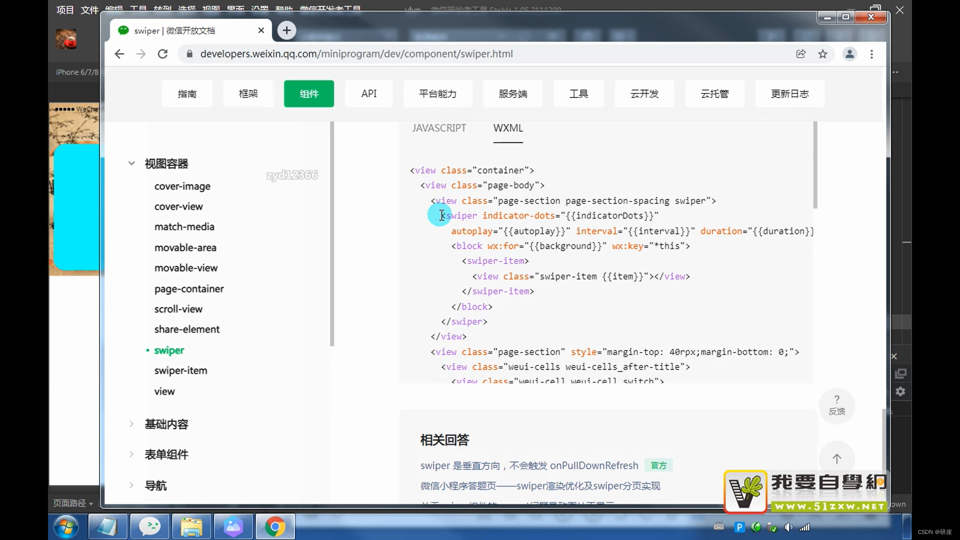The width and height of the screenshot is (960, 540).
Task: Collapse the 视图容器 section
Action: [131, 163]
